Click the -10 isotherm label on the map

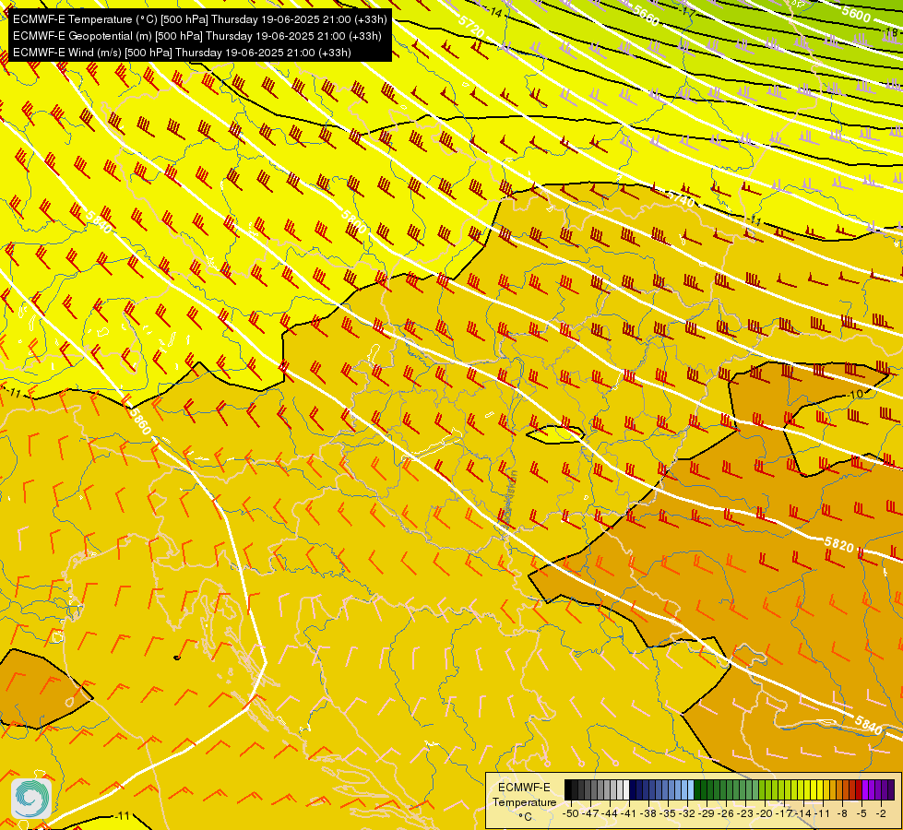856,394
